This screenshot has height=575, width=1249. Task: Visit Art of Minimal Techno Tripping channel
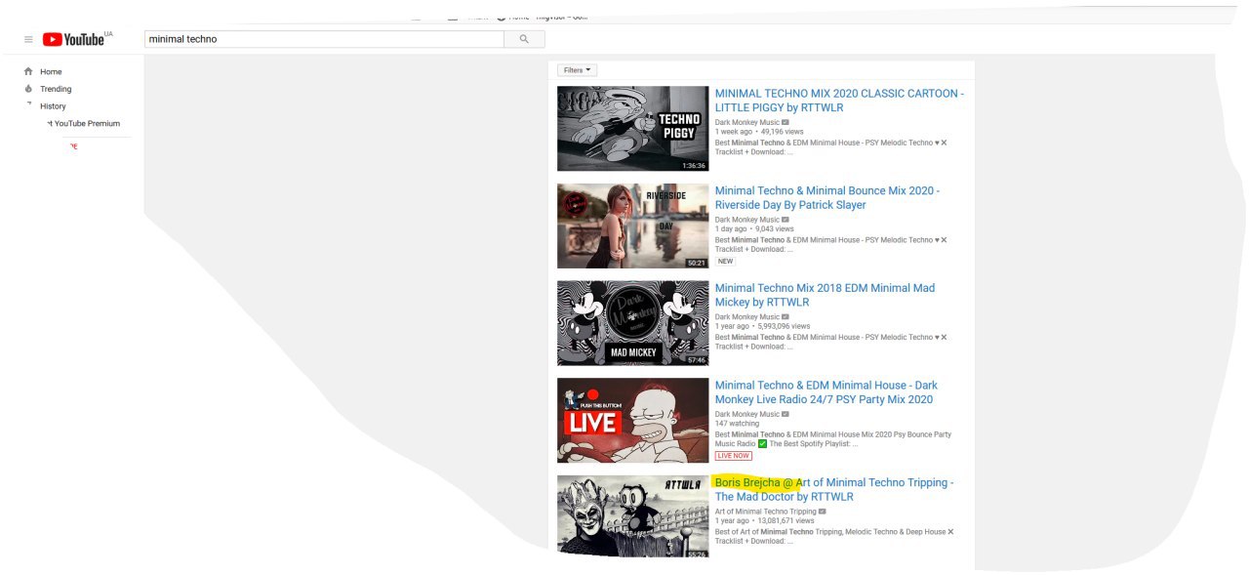[x=766, y=512]
